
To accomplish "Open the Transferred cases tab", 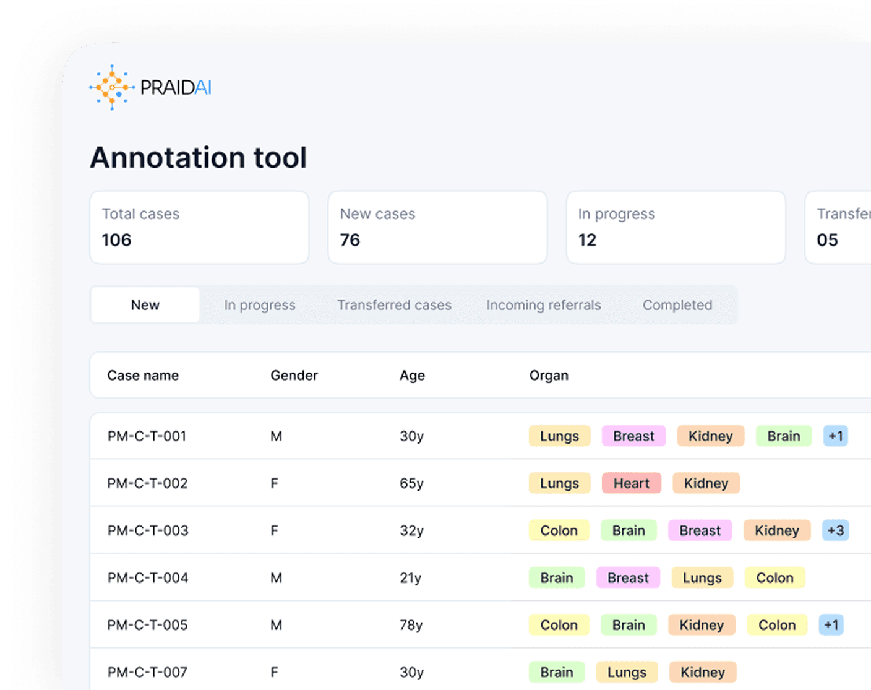I will pos(394,305).
